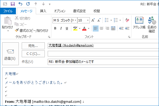Switch to the メッセージ tab
The image size is (159, 106).
click(x=26, y=11)
